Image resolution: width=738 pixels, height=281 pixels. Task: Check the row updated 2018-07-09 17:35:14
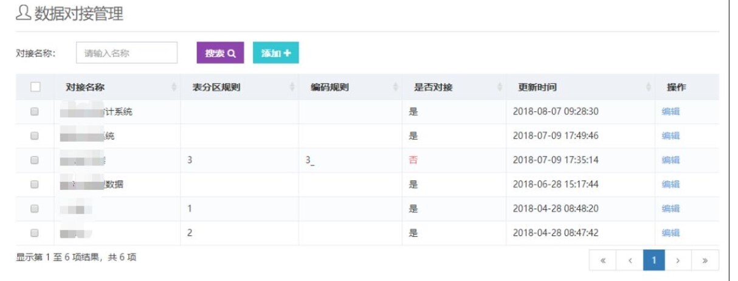click(35, 160)
